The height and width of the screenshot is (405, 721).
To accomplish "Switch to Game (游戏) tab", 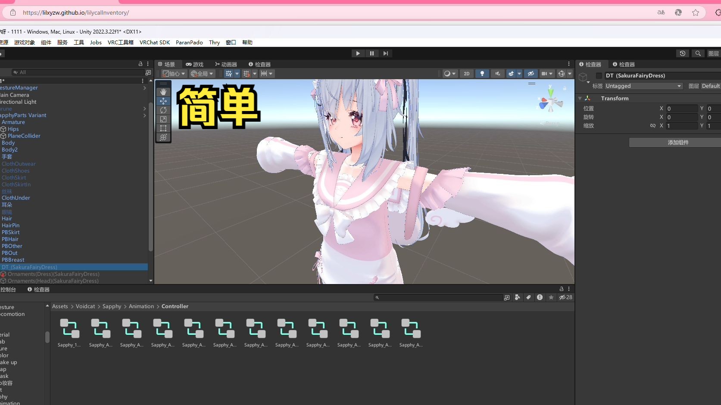I will 195,64.
